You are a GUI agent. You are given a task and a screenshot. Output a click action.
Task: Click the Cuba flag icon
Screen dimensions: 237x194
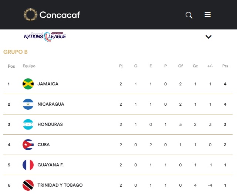28,145
